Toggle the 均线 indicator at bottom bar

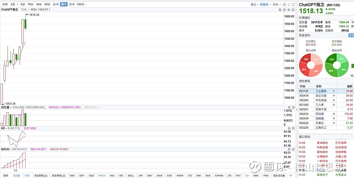[27, 175]
